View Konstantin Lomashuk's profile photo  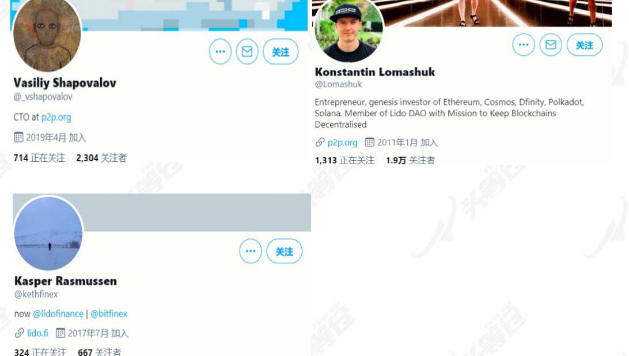pyautogui.click(x=348, y=30)
